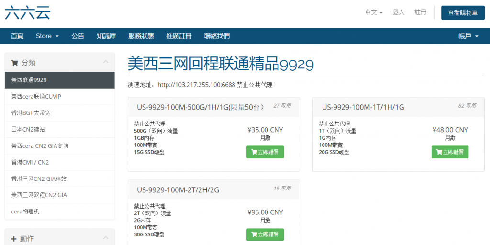The image size is (490, 245).
Task: Buy the ¥35.00 500G plan
Action: [265, 152]
